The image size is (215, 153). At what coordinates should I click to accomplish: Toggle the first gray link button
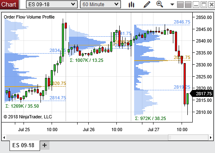coord(180,5)
